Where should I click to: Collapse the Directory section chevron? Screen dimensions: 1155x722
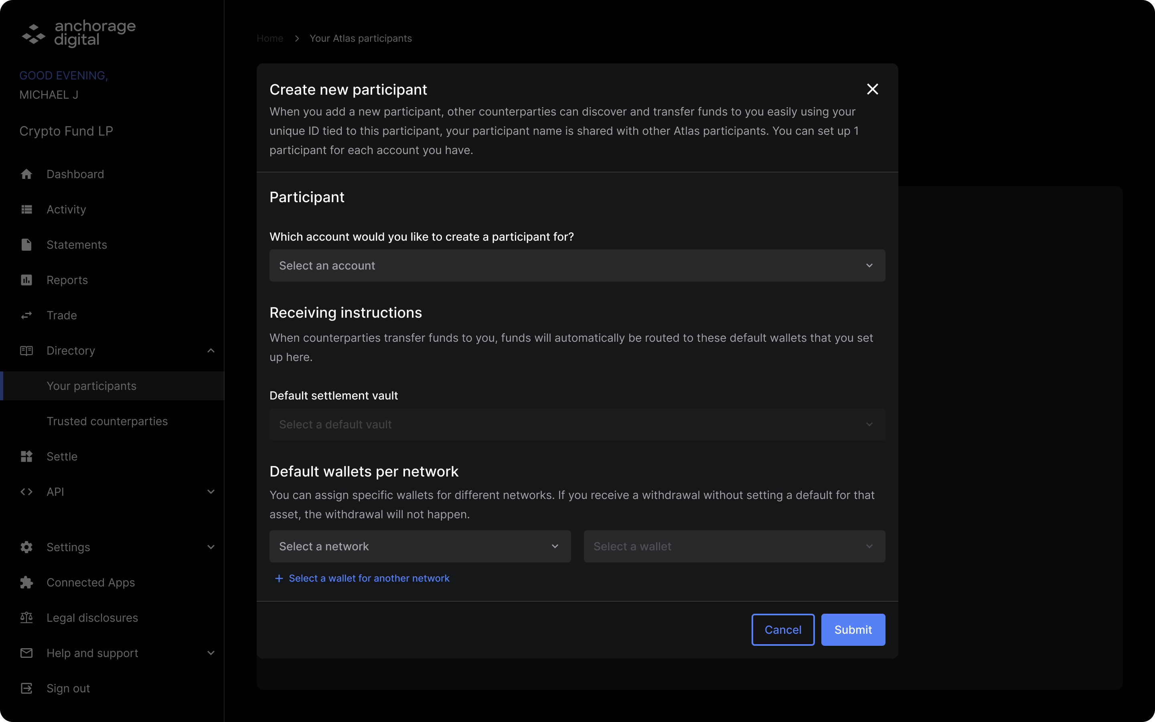[x=211, y=351]
